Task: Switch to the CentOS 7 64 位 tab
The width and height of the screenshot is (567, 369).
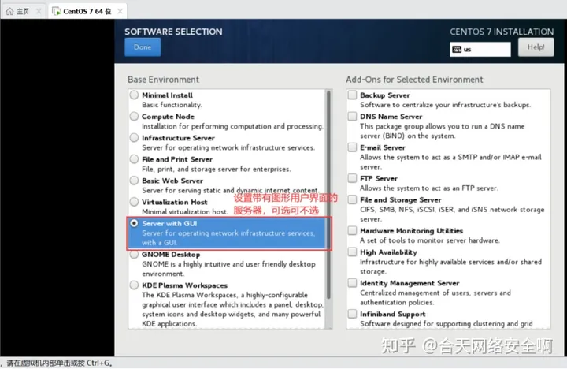Action: click(87, 11)
